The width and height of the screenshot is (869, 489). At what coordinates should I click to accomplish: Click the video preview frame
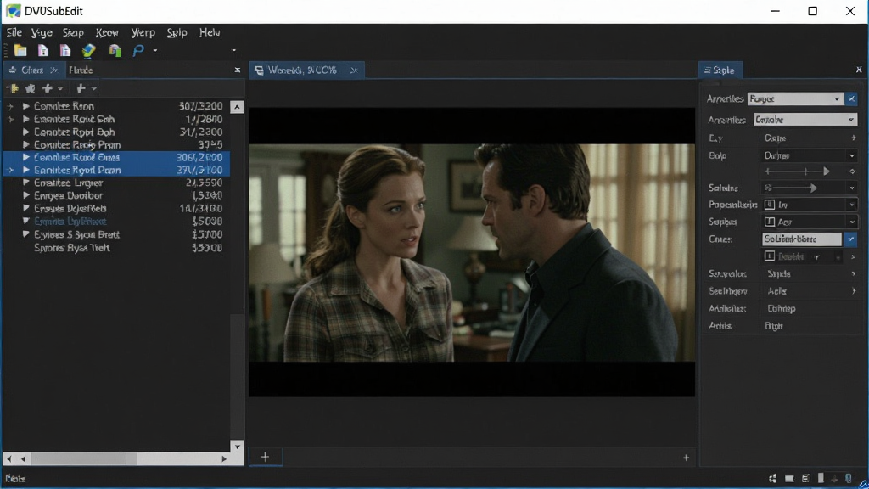point(472,252)
